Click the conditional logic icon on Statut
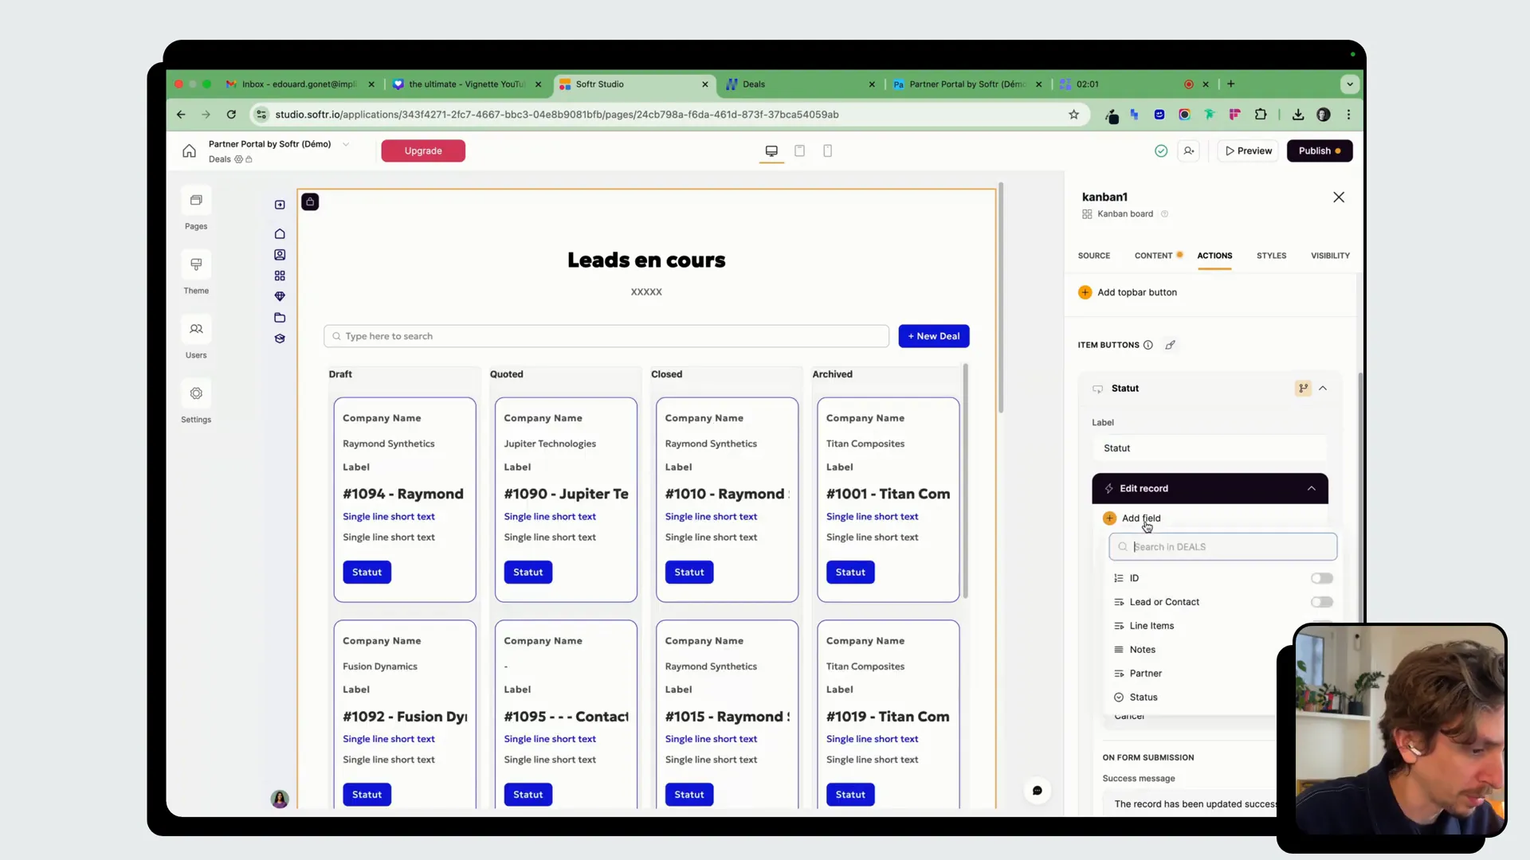The height and width of the screenshot is (860, 1530). point(1303,389)
